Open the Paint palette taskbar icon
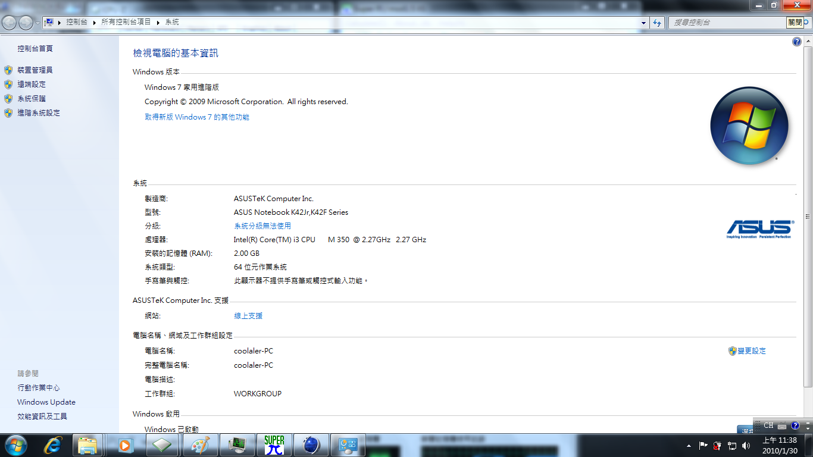This screenshot has height=457, width=813. coord(200,445)
